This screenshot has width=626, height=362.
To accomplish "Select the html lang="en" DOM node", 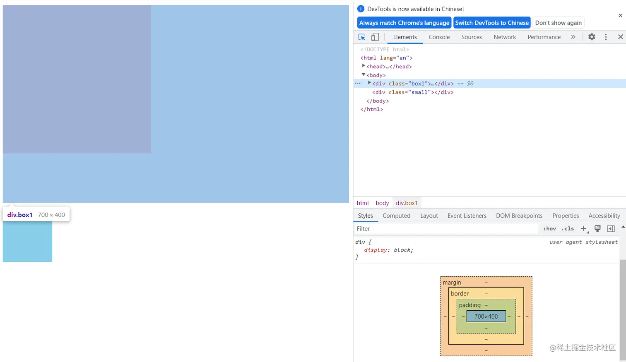I will (x=386, y=58).
